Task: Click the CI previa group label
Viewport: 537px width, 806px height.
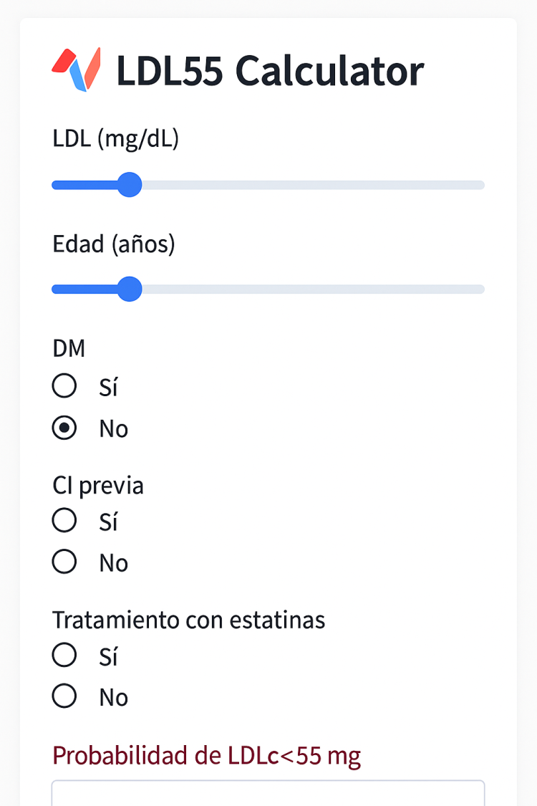Action: click(98, 486)
